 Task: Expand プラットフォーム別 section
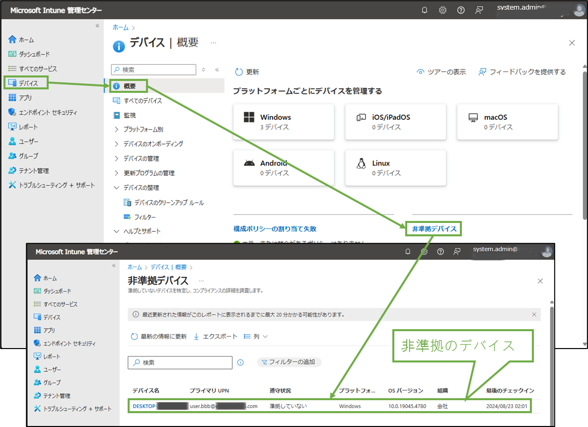click(139, 129)
